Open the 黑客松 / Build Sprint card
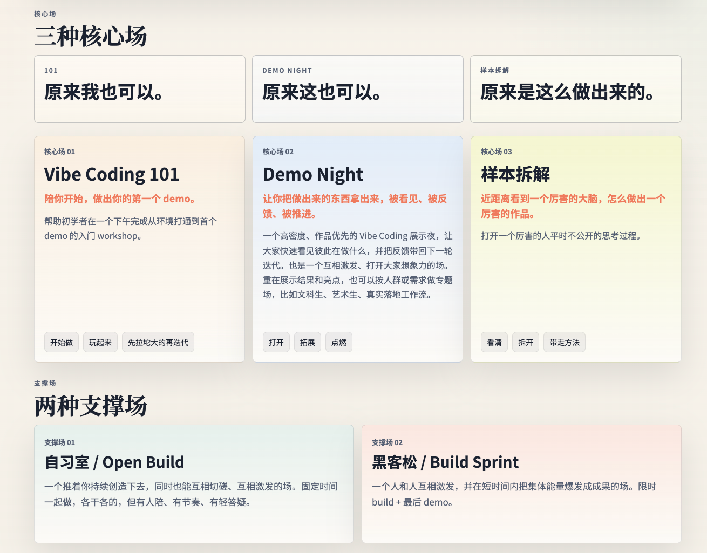Image resolution: width=707 pixels, height=553 pixels. coord(521,483)
